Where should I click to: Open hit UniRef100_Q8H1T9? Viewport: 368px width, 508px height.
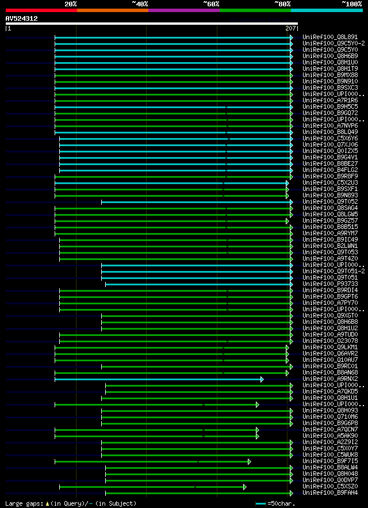[330, 69]
